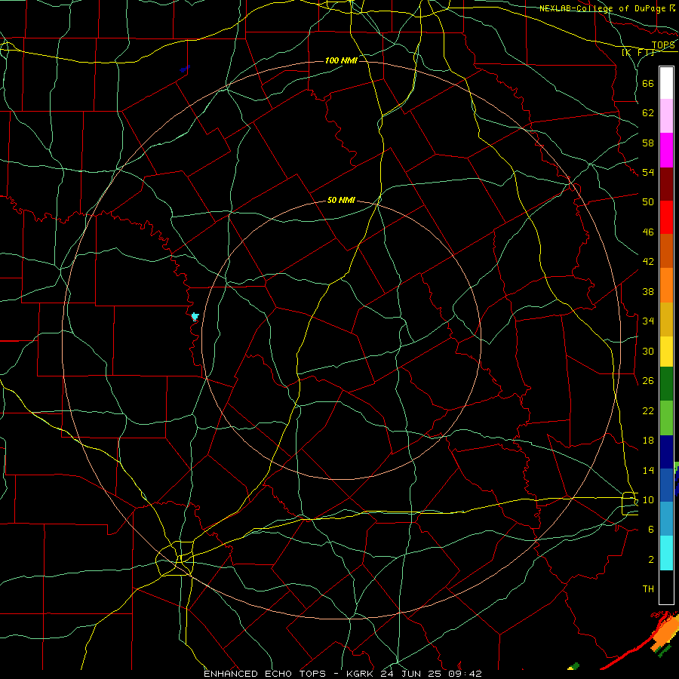Click the legend value 30

(648, 351)
